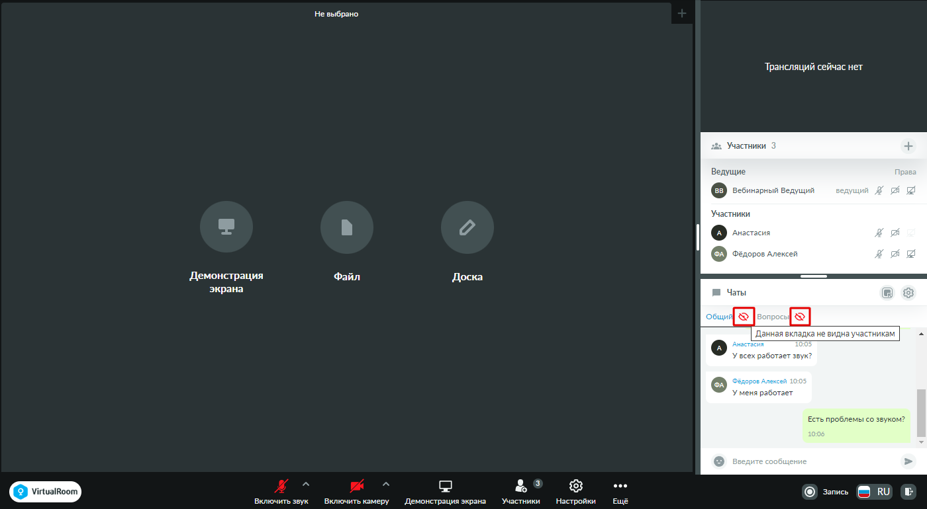The height and width of the screenshot is (509, 927).
Task: Click the plus icon in Участники header
Action: (908, 146)
